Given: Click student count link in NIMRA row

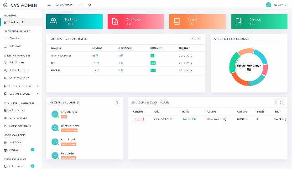Looking at the screenshot, I should tap(96, 70).
